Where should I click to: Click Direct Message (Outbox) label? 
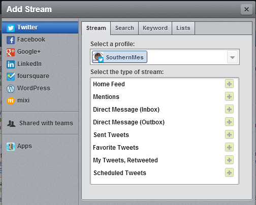[x=129, y=122]
